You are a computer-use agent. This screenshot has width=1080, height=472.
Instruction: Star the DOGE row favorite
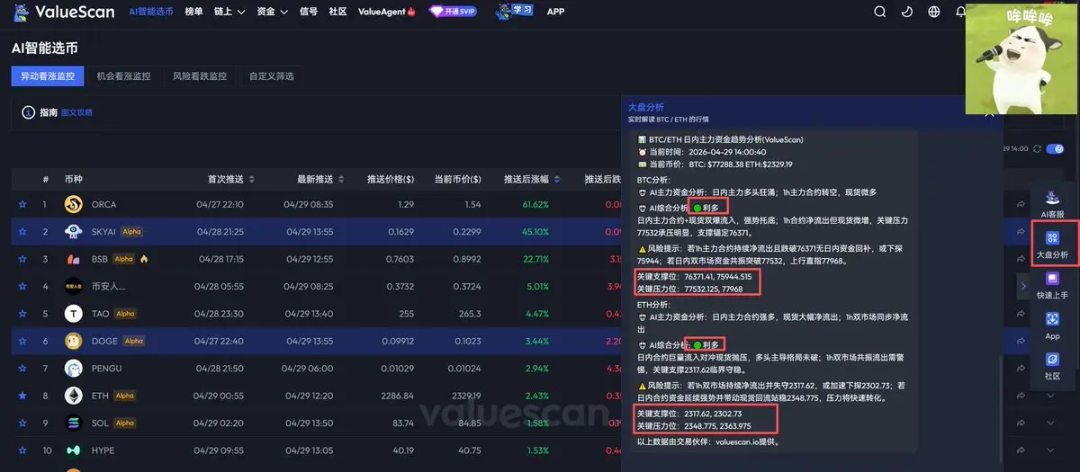[22, 342]
